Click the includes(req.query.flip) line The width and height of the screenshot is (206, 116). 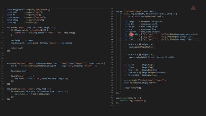[x=158, y=37]
